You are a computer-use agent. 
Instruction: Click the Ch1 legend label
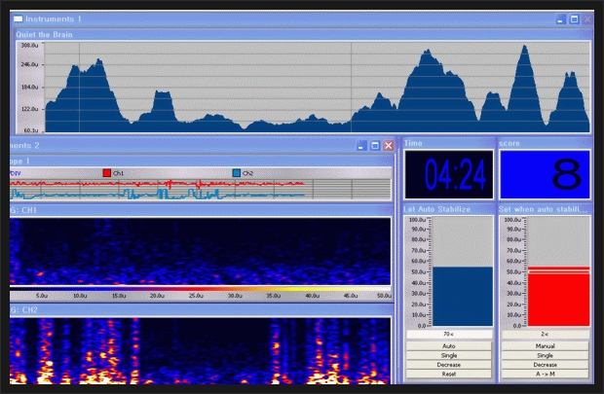[x=118, y=173]
